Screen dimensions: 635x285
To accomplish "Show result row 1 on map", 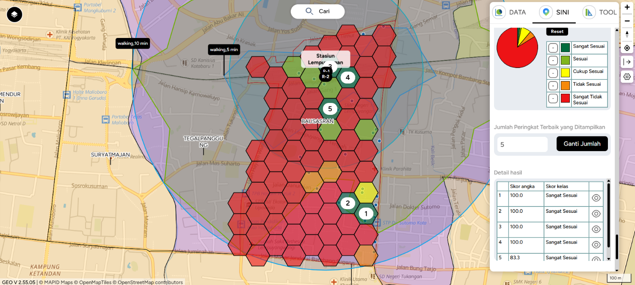I will coord(596,198).
